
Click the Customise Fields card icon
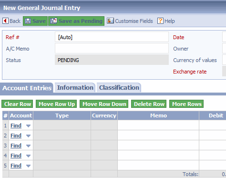point(110,21)
